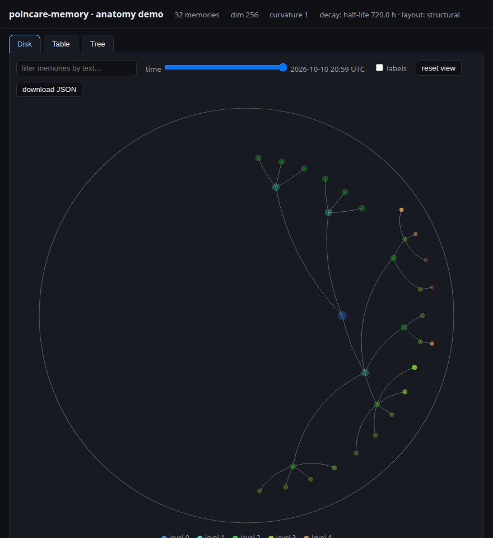This screenshot has width=493, height=538.
Task: Click the 'time' label beside slider
Action: point(153,69)
